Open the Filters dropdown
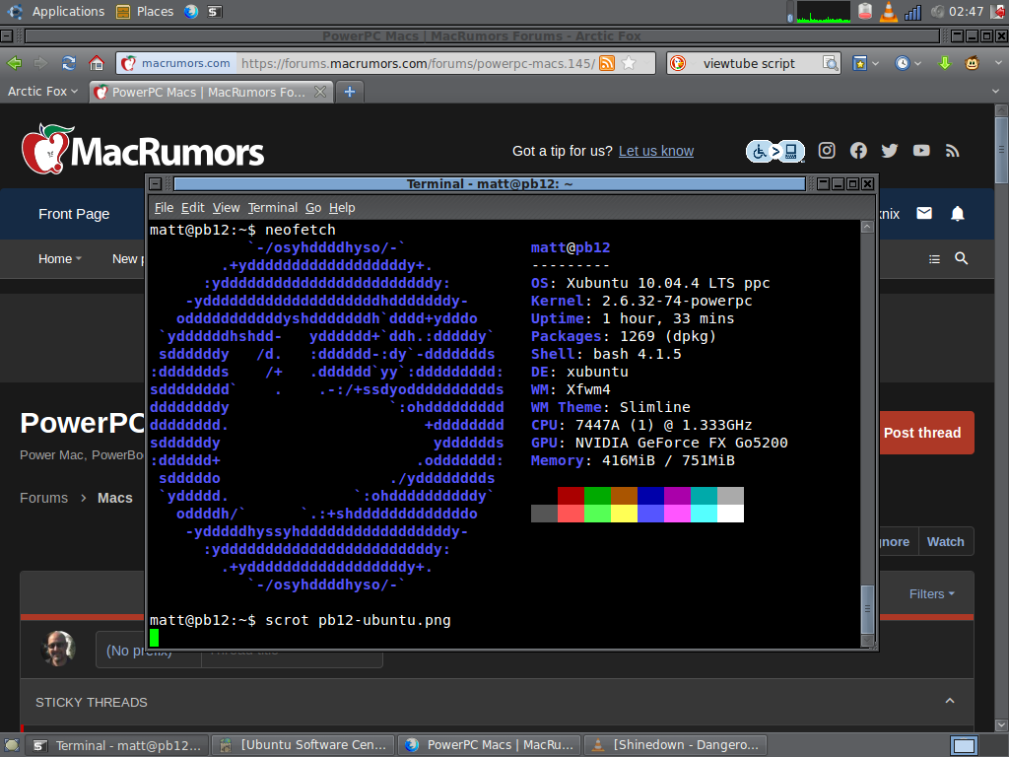This screenshot has height=757, width=1009. (x=932, y=594)
